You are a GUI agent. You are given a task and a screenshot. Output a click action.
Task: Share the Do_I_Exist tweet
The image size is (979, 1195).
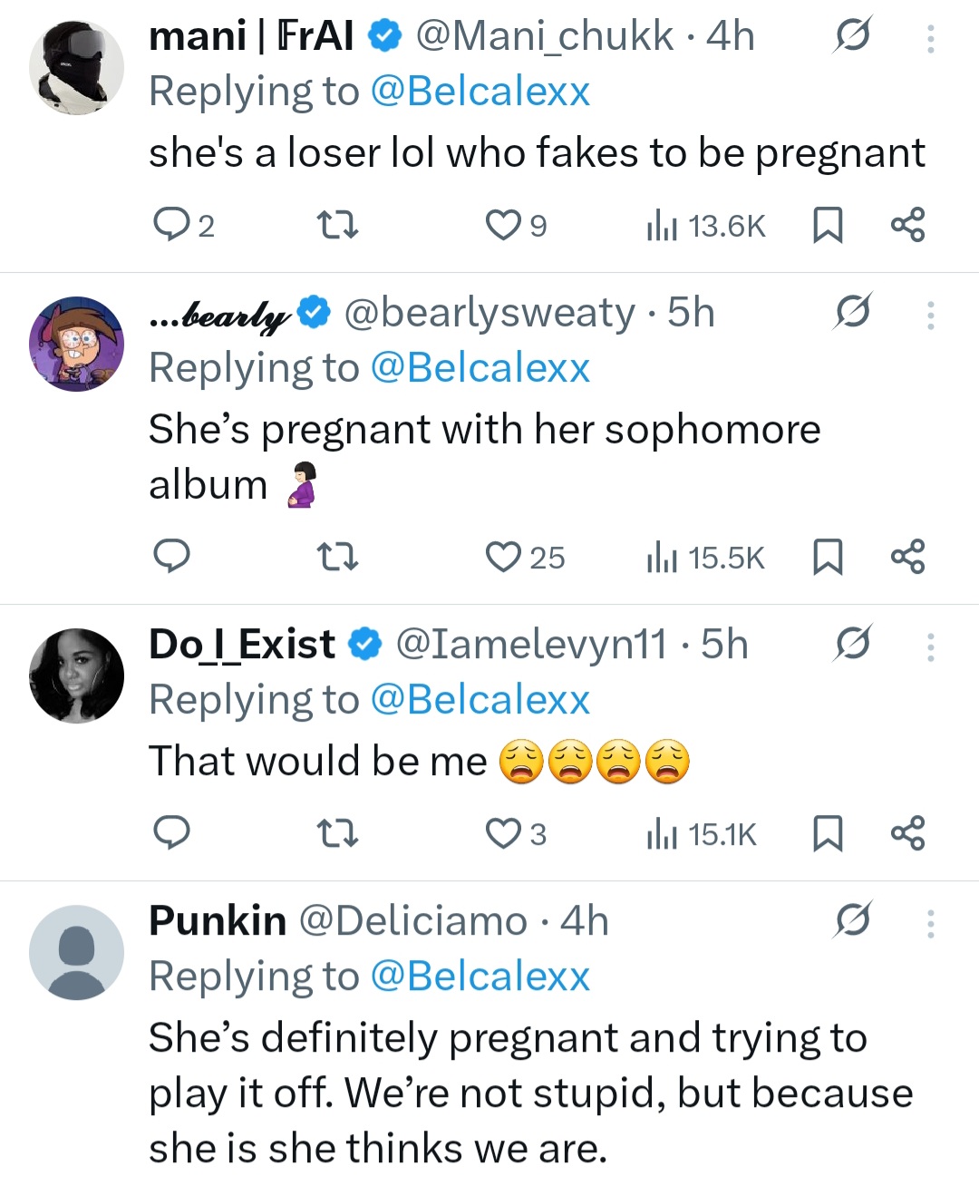[x=907, y=833]
